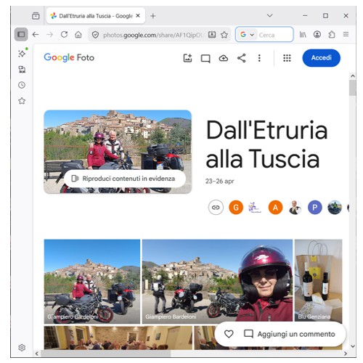Click the date text 23–26 apr
The height and width of the screenshot is (363, 363).
coord(220,181)
